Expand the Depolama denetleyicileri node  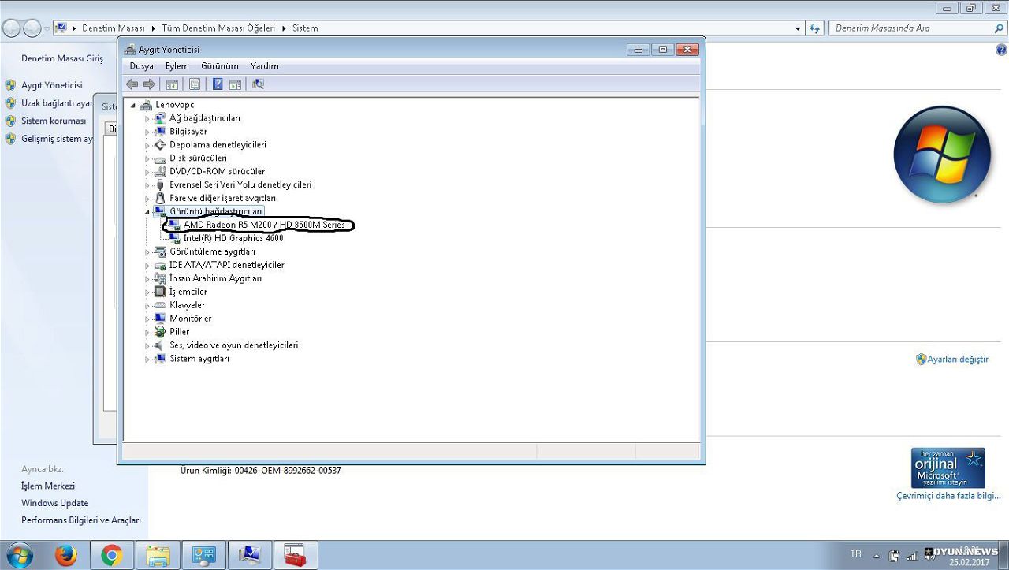pyautogui.click(x=147, y=145)
